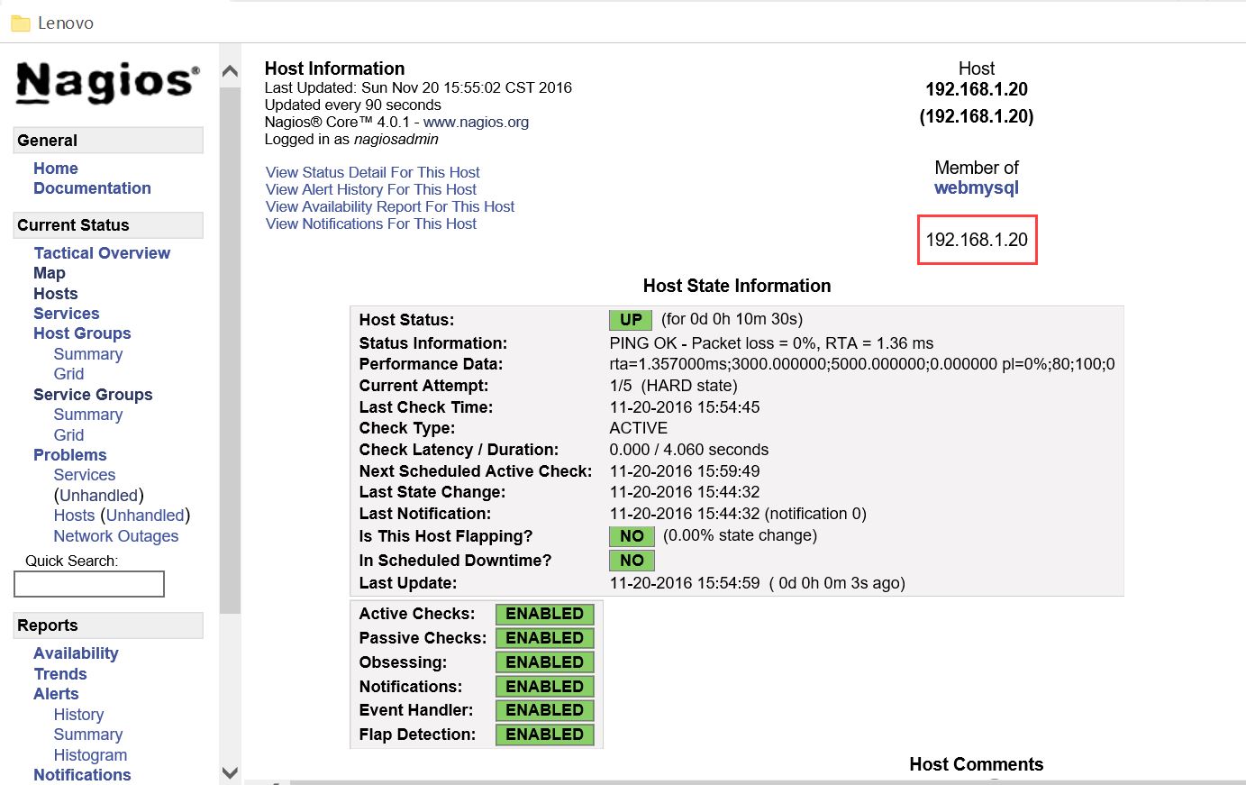Open Notifications report link
Viewport: 1246px width, 785px height.
point(82,775)
